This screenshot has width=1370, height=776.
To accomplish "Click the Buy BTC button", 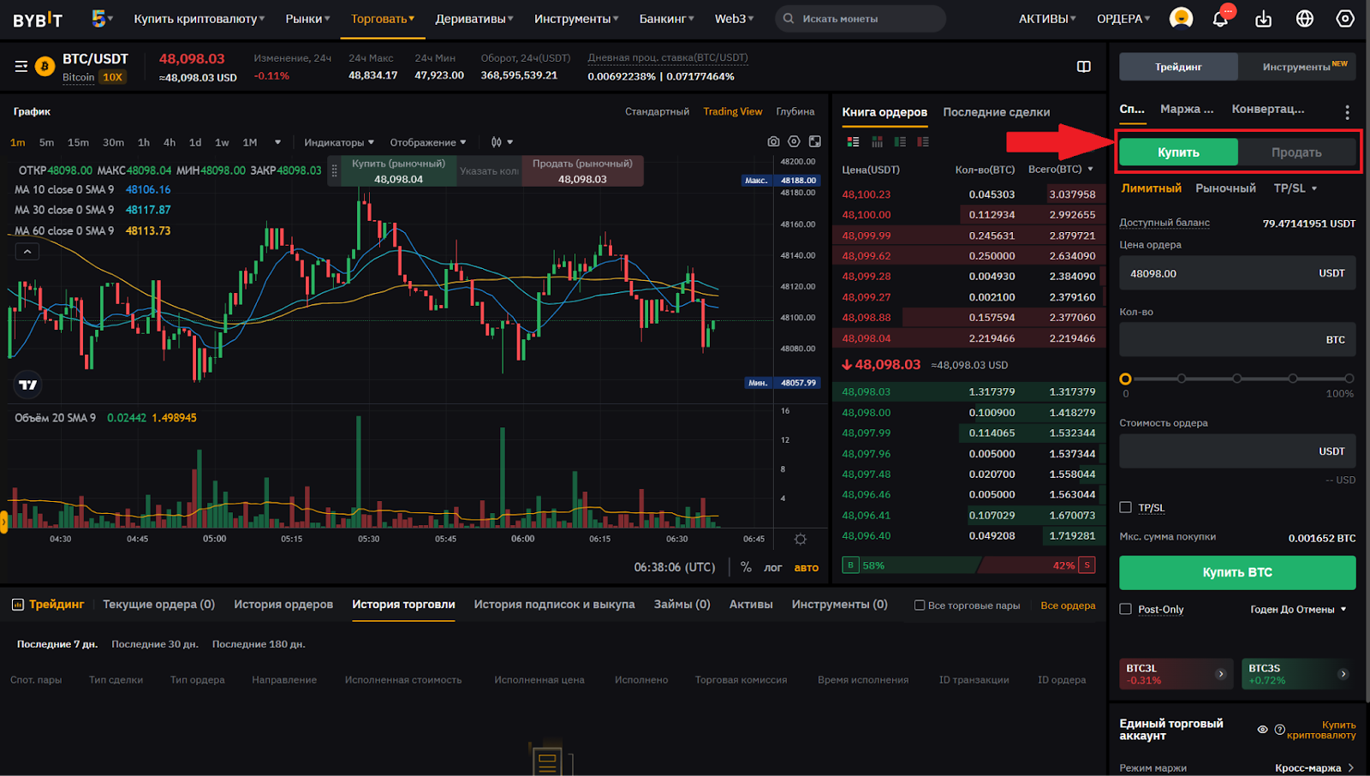I will (x=1237, y=572).
